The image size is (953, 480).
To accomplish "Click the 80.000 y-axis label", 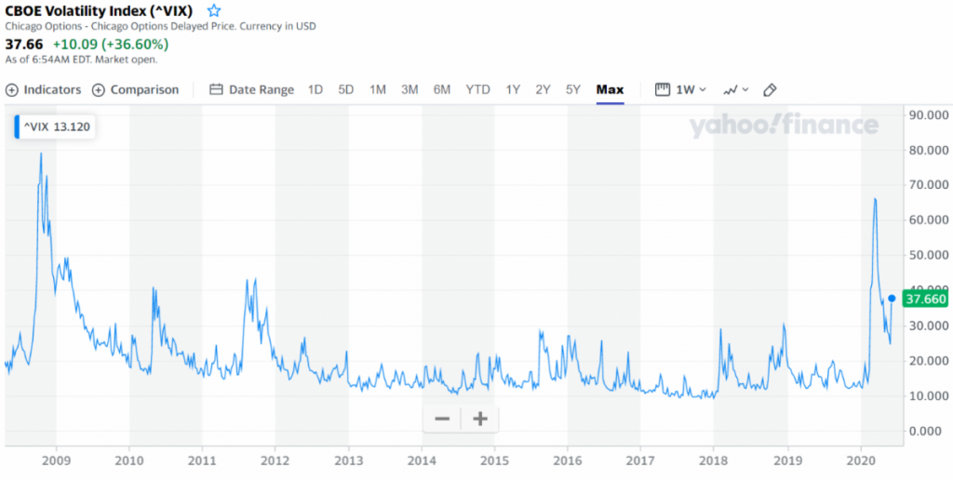I will [929, 150].
